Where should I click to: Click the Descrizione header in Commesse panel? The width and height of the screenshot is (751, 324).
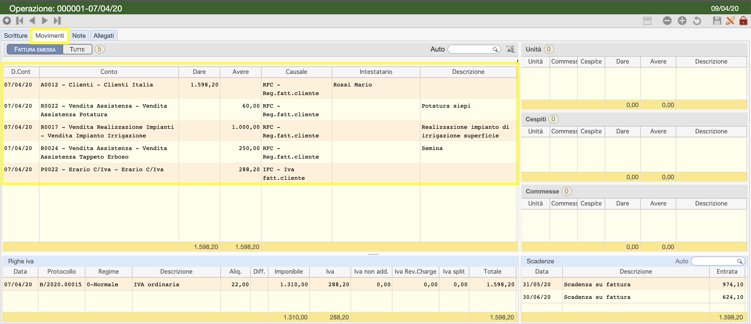pyautogui.click(x=711, y=204)
